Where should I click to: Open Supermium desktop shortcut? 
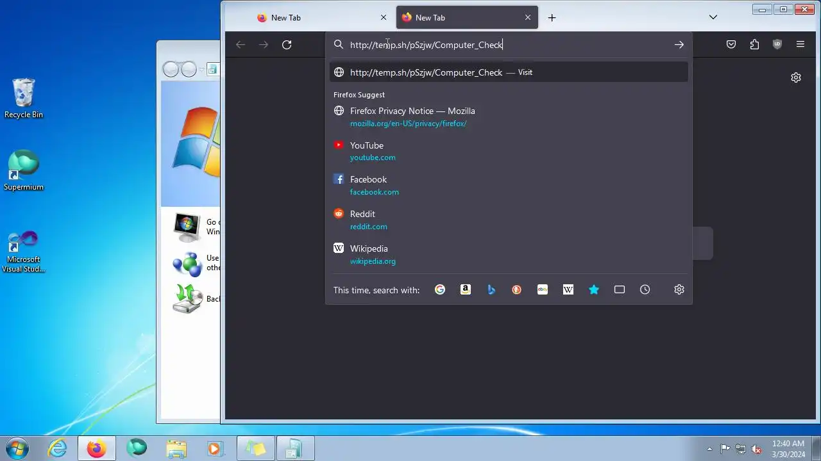coord(24,171)
